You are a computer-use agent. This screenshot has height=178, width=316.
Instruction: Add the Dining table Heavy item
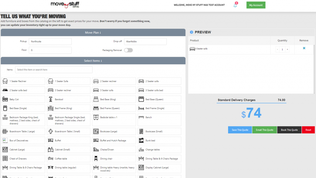114,168
